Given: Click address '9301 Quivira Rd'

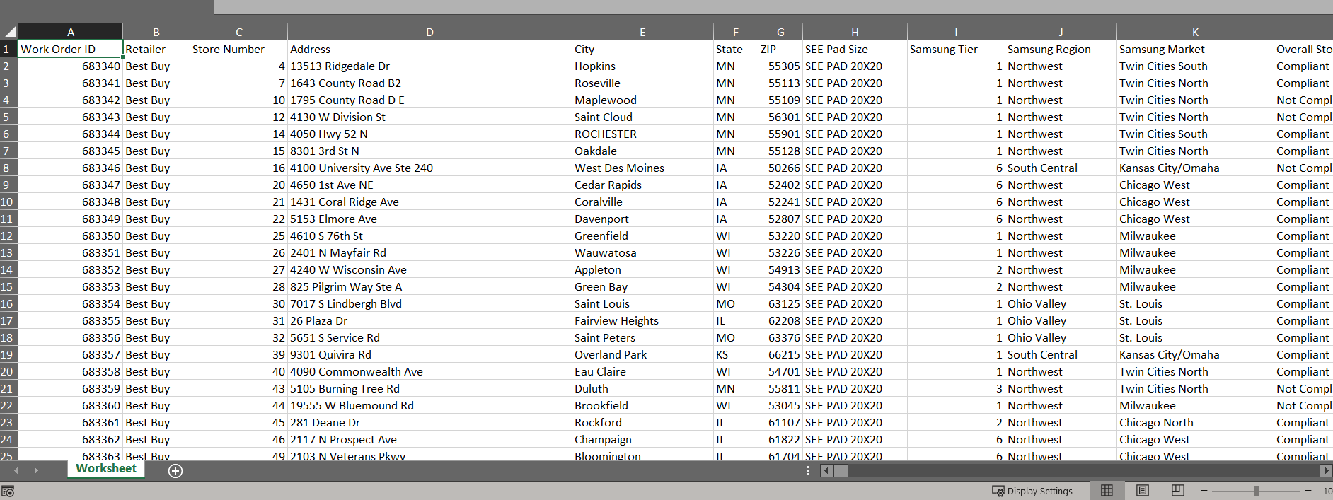Looking at the screenshot, I should (429, 354).
